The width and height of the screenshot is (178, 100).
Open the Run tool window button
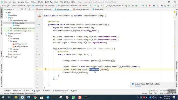pos(74,91)
